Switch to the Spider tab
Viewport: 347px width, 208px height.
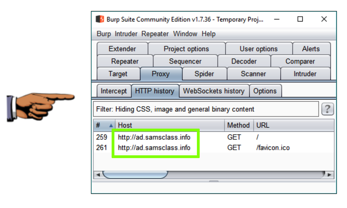[x=204, y=74]
